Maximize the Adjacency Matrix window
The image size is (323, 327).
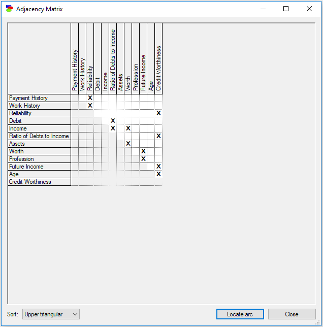[x=286, y=9]
